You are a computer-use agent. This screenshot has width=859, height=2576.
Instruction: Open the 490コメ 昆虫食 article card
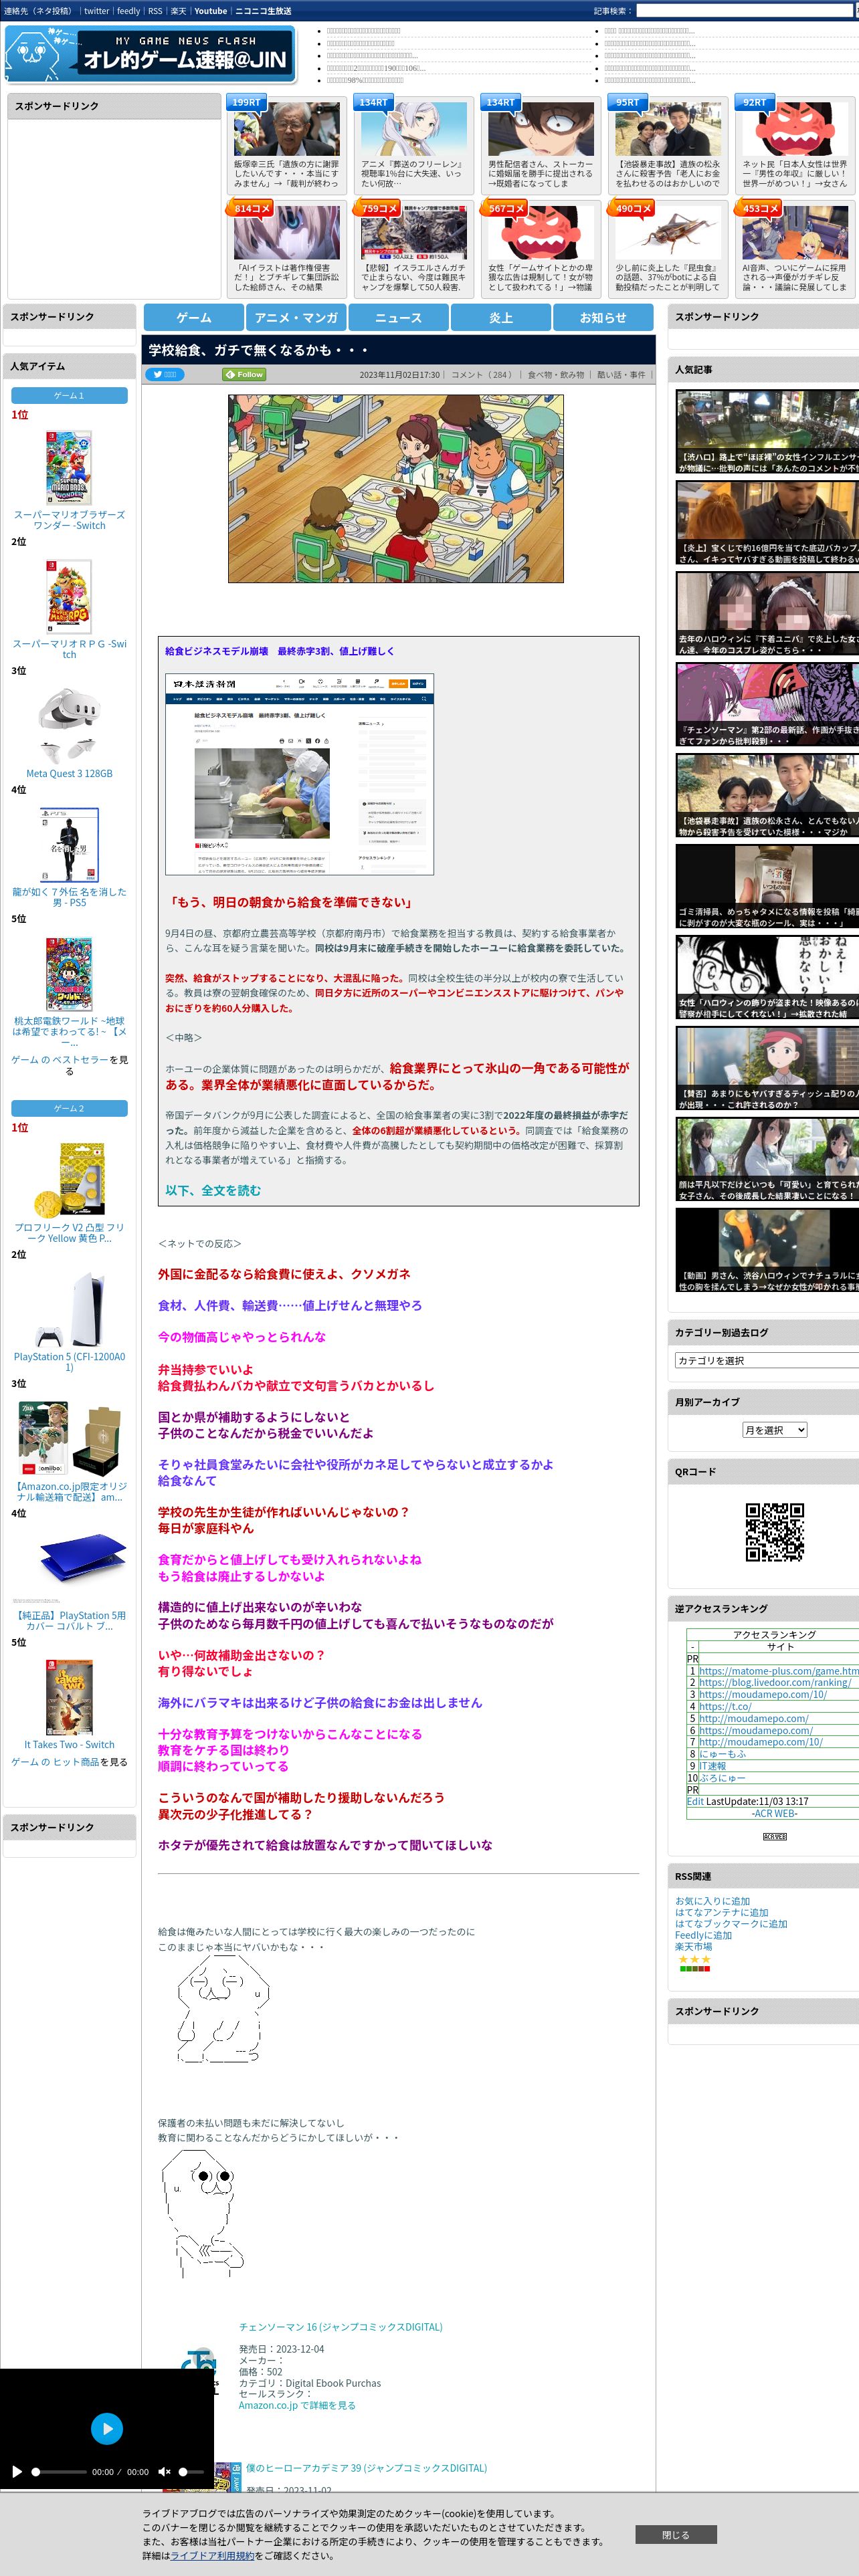click(667, 249)
